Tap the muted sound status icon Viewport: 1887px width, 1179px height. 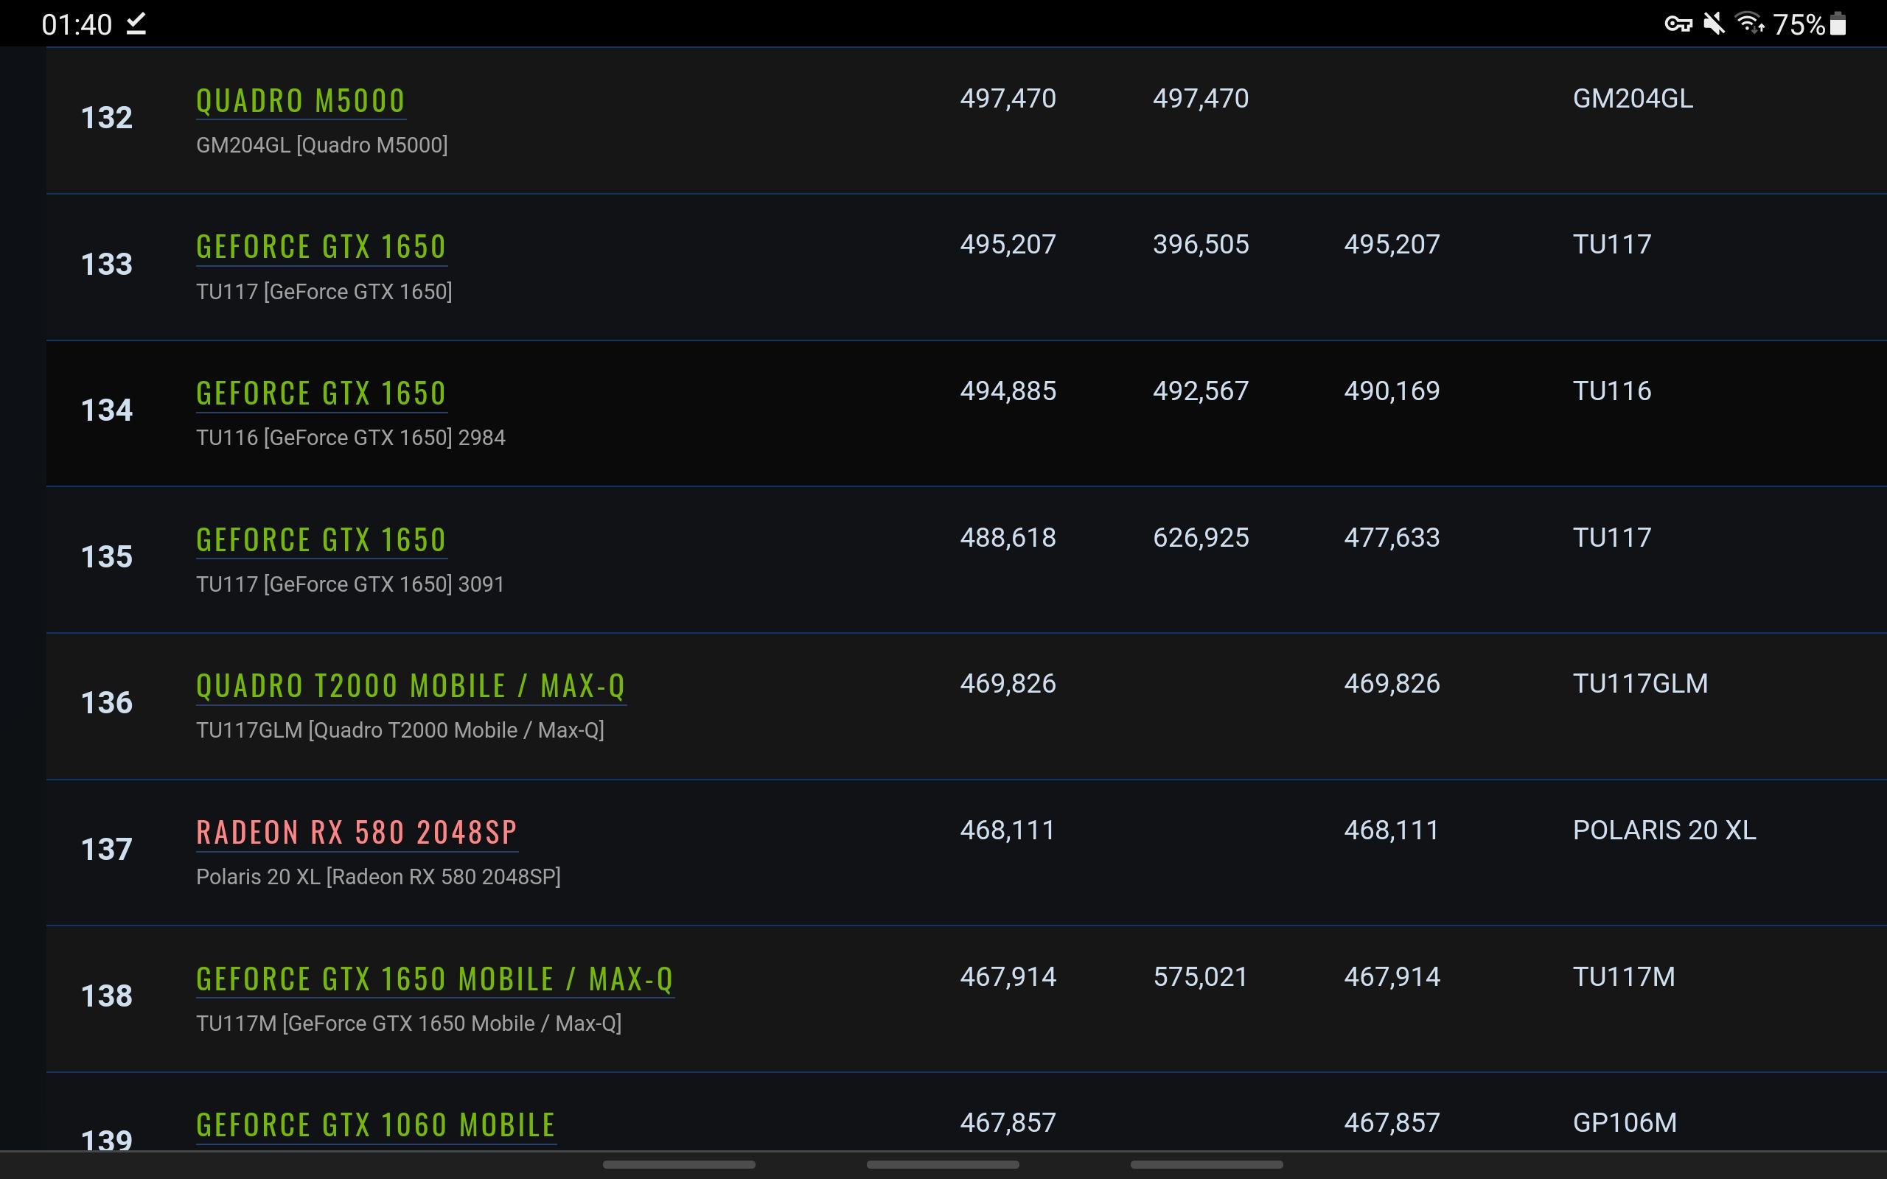[1714, 24]
